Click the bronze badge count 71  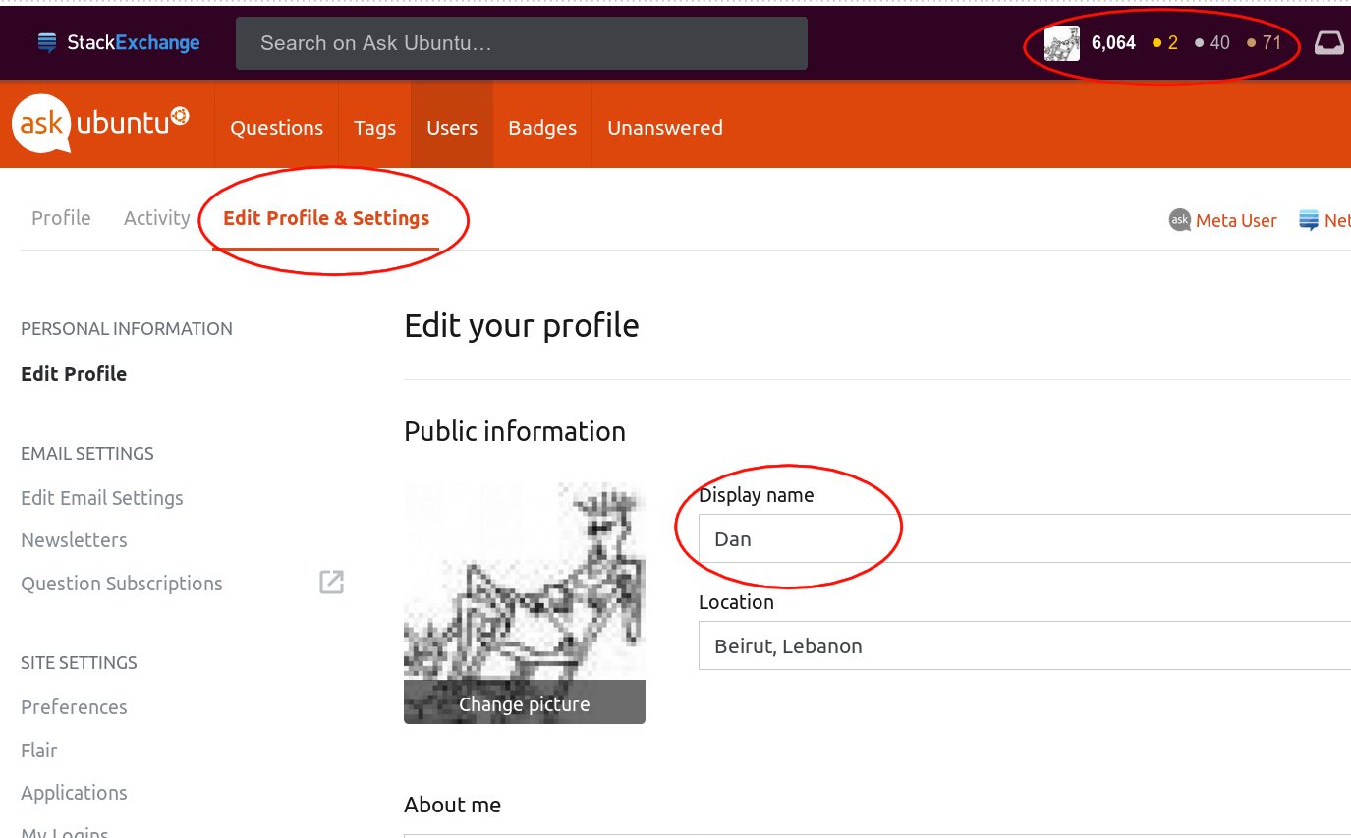[1265, 43]
